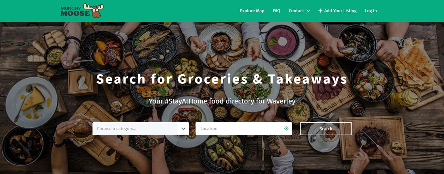Click the salad plate in the hero image centre
444x174 pixels.
point(248,85)
